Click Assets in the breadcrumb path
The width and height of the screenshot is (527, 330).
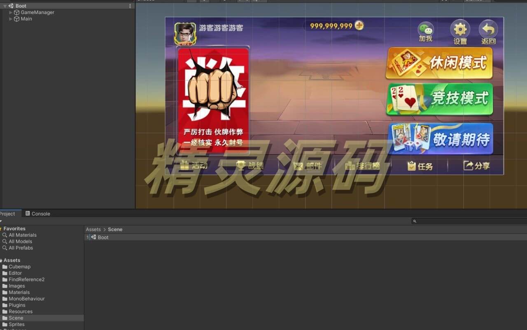[93, 229]
